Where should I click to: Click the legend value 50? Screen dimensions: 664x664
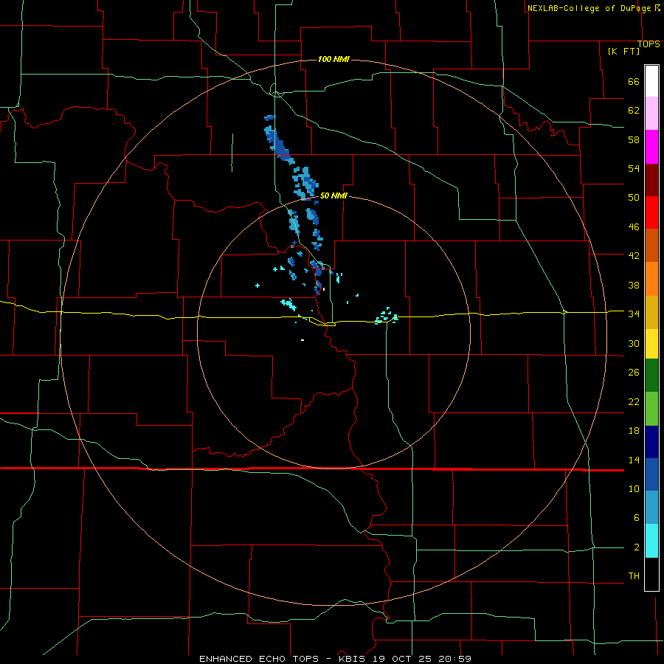point(634,197)
